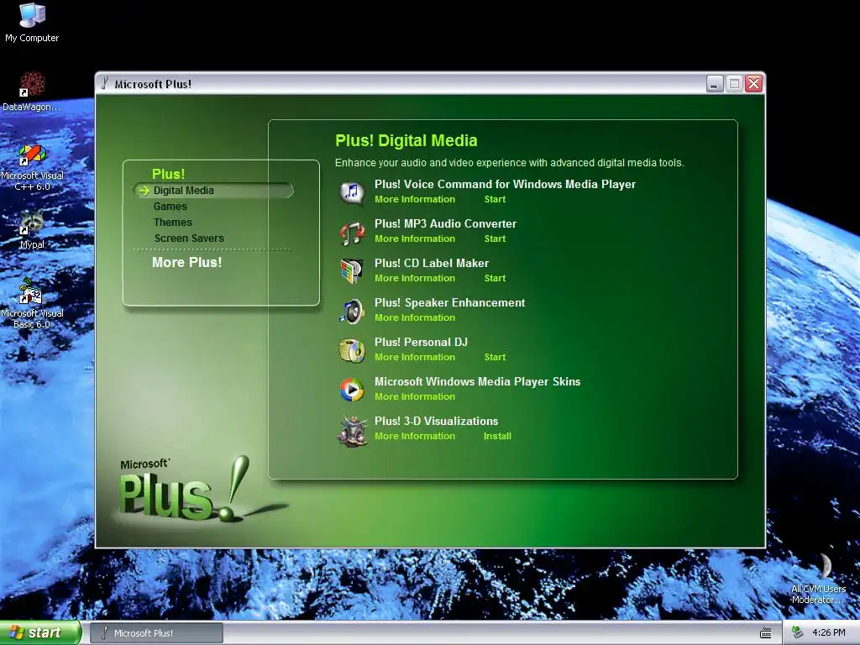Viewport: 860px width, 645px height.
Task: Click the Windows Media Player Skins icon
Action: tap(352, 390)
